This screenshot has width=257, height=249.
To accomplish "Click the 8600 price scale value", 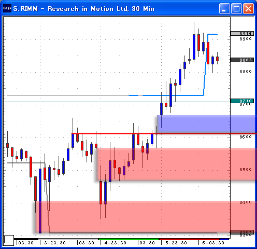I will (x=246, y=137).
